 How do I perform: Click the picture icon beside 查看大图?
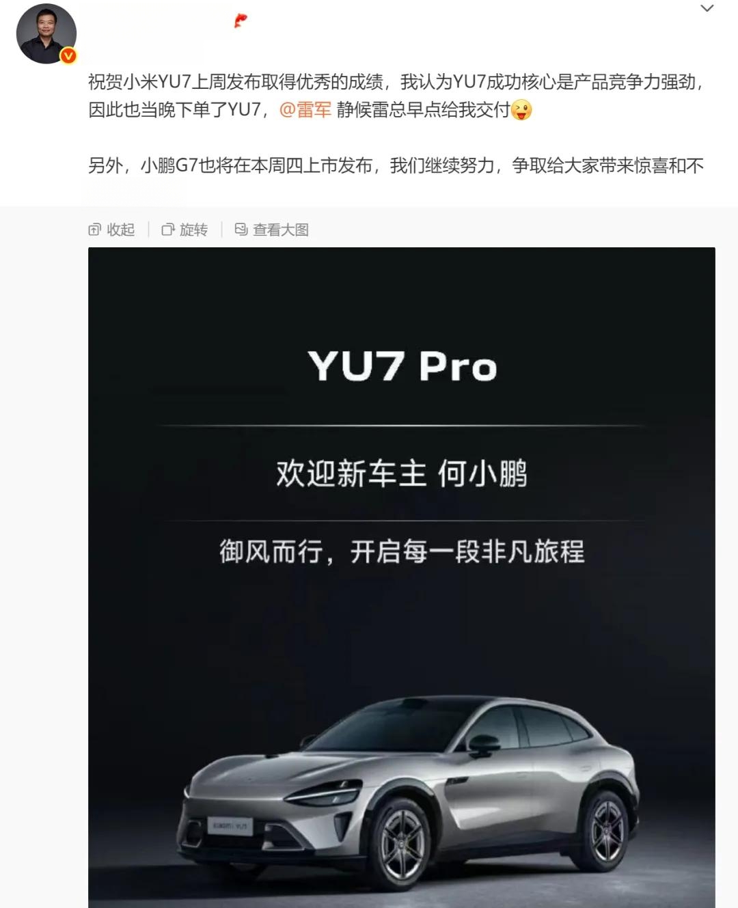click(x=241, y=230)
